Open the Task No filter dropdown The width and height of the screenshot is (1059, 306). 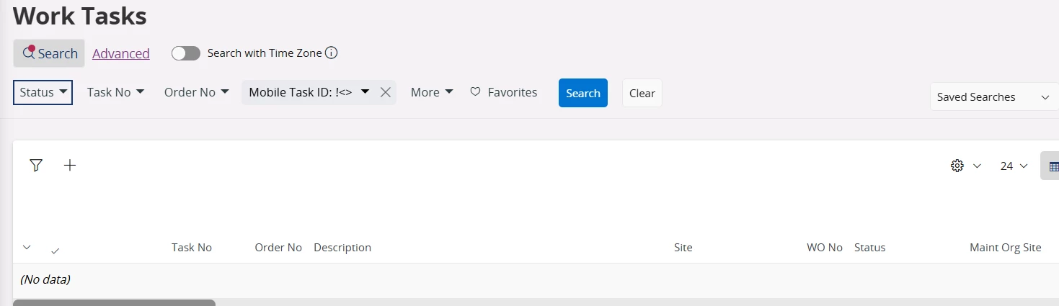115,92
